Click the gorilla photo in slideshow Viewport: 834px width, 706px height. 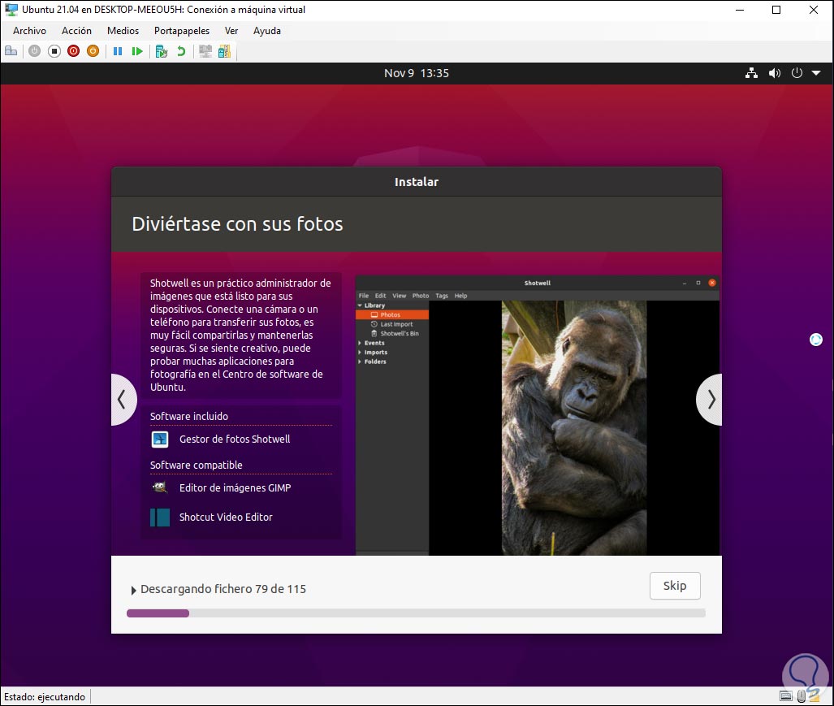coord(574,427)
